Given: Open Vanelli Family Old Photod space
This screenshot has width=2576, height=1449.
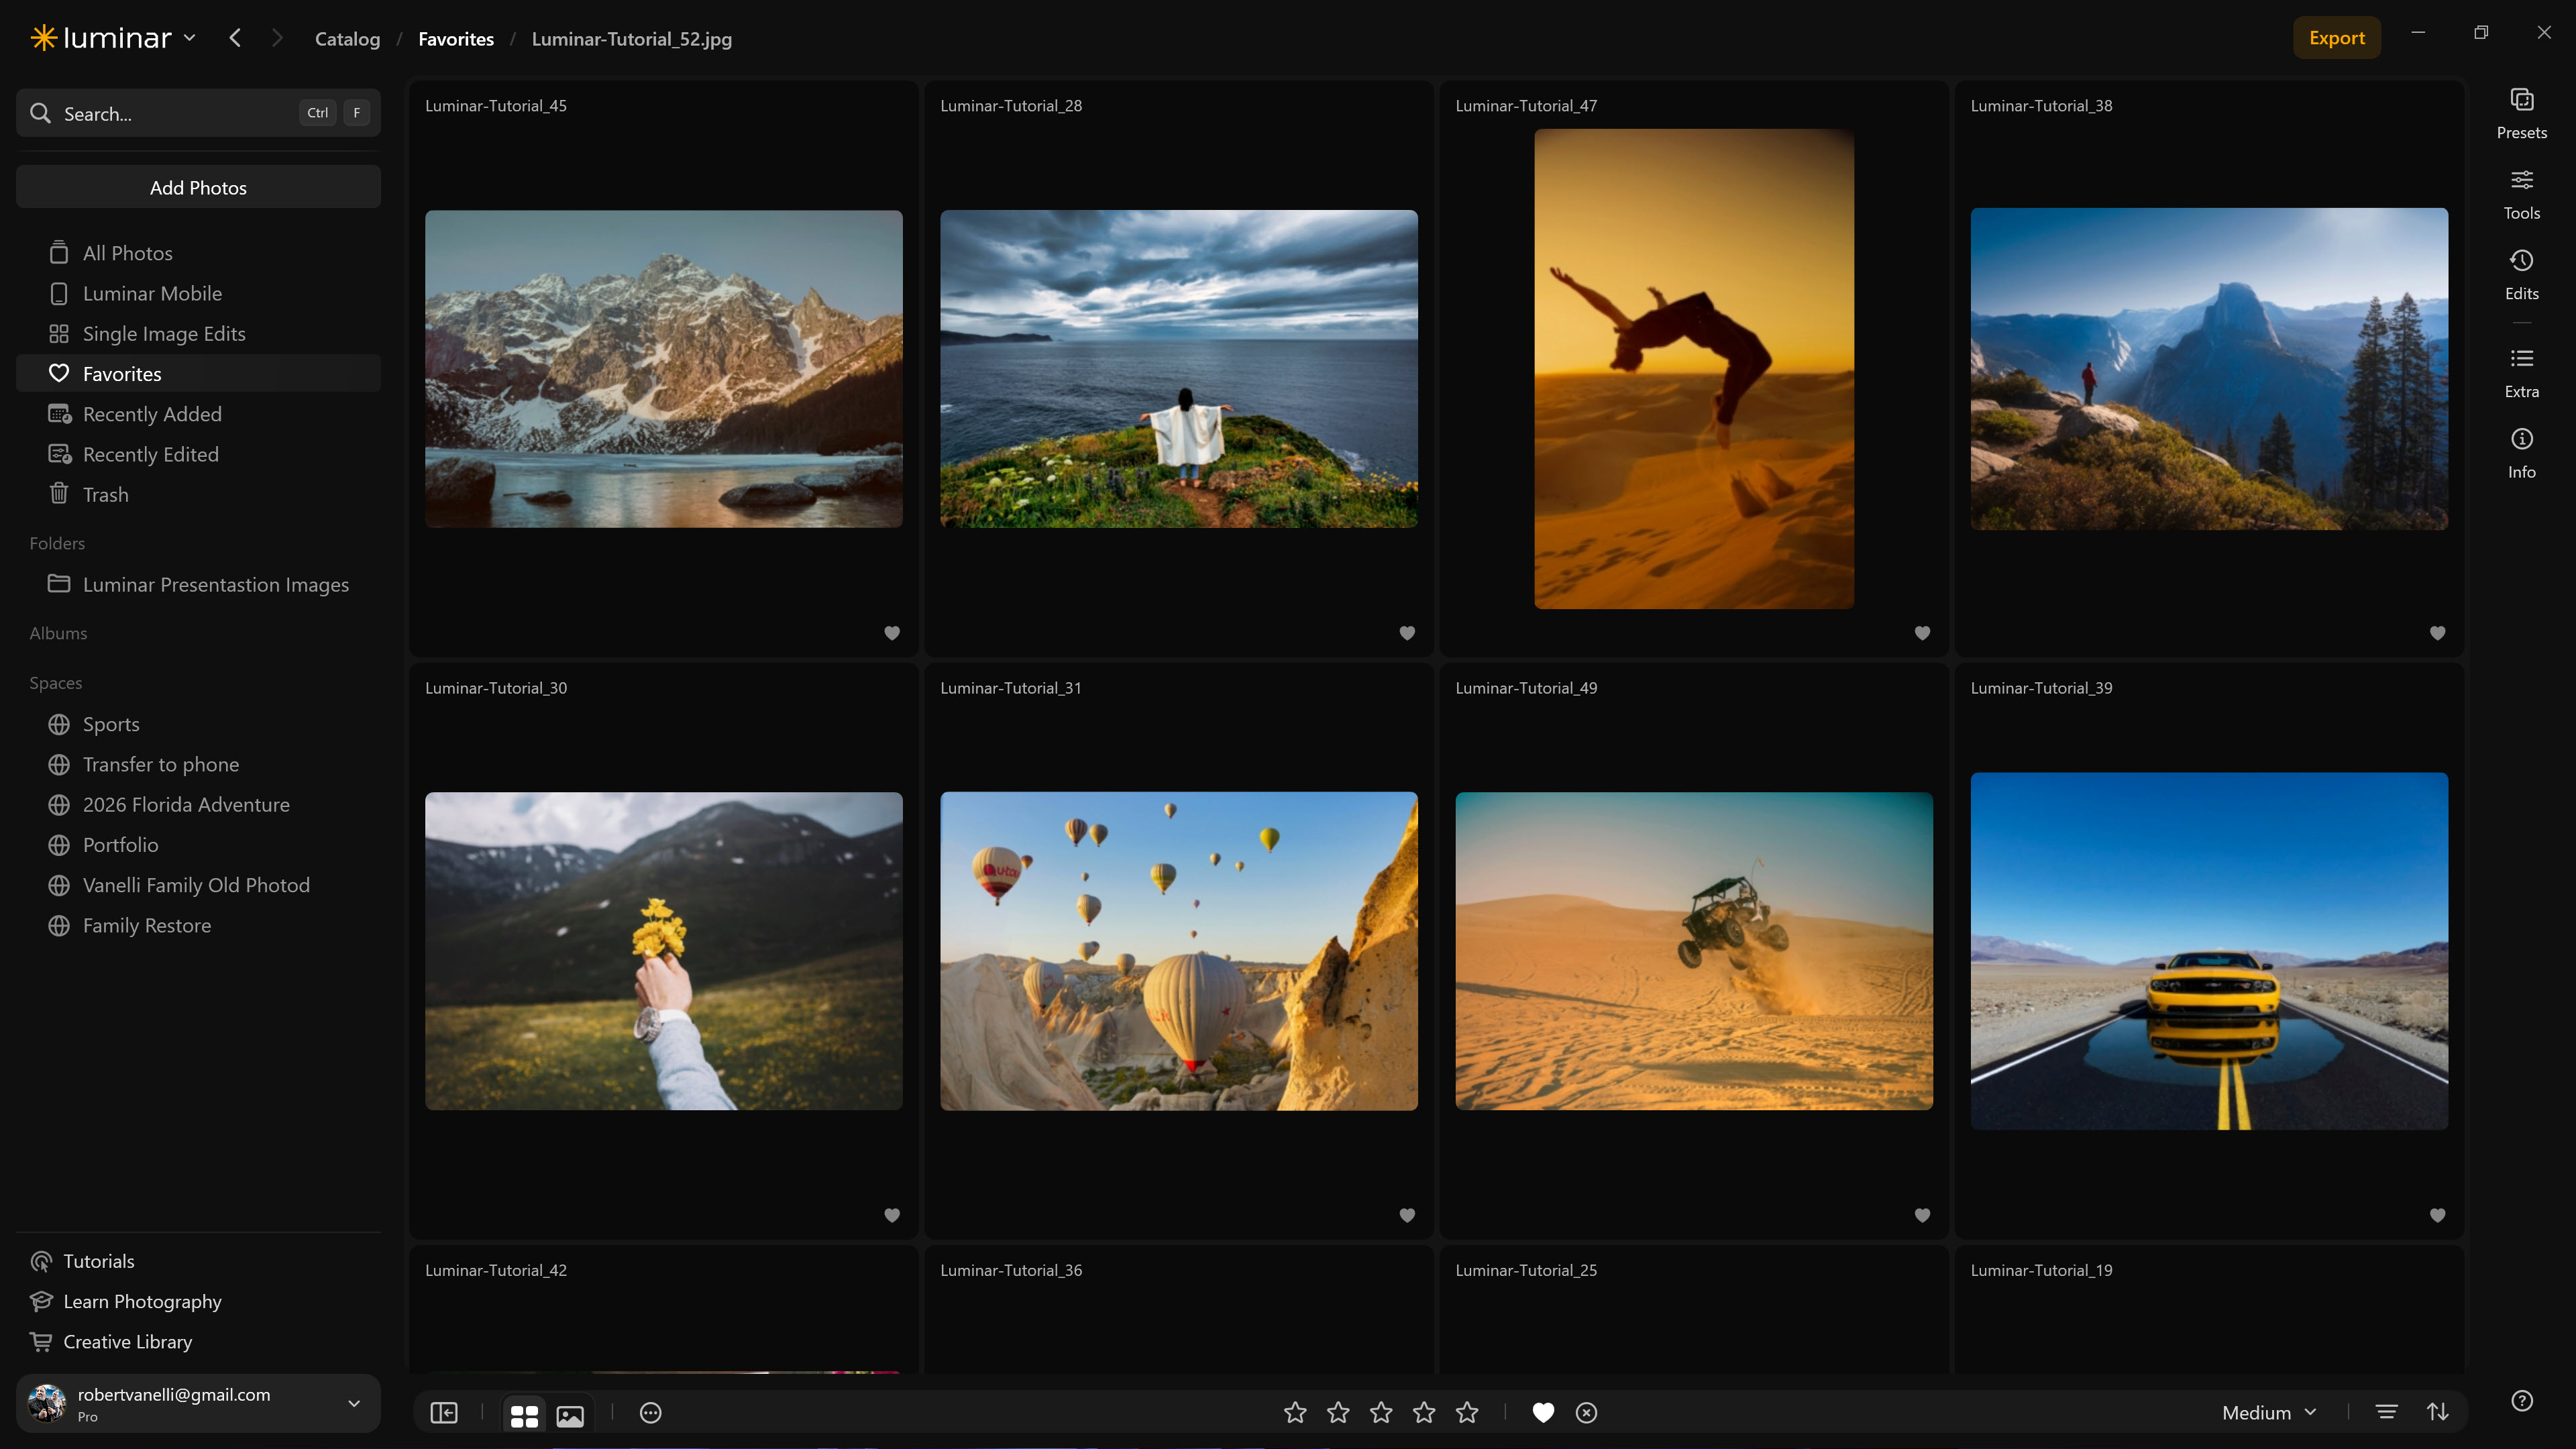Looking at the screenshot, I should [x=198, y=885].
